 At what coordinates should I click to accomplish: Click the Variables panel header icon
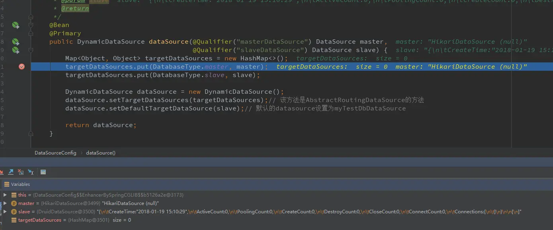point(6,184)
